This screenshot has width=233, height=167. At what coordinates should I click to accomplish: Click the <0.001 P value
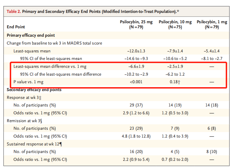(x=136, y=82)
